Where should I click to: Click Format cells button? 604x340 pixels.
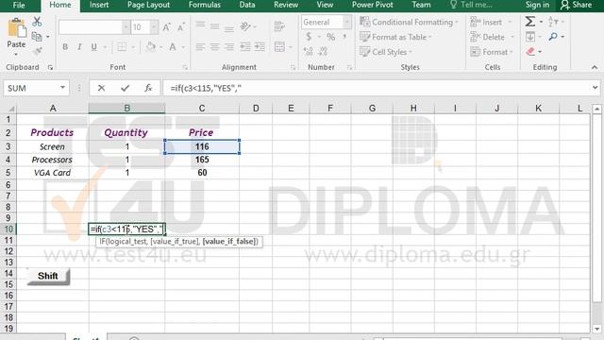pos(492,52)
